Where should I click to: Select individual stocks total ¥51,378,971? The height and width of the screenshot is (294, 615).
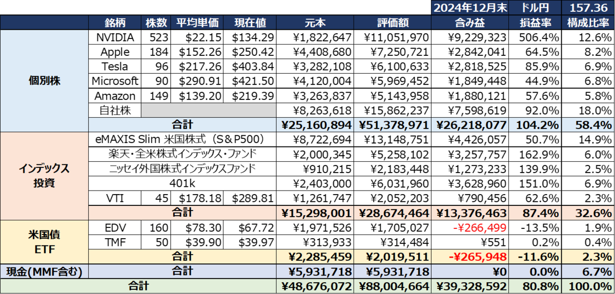click(x=392, y=124)
